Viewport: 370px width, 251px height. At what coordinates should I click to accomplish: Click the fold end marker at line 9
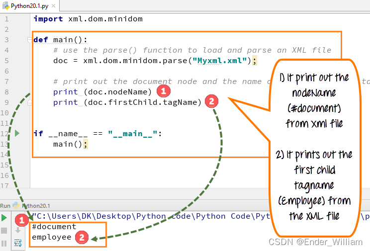point(30,102)
